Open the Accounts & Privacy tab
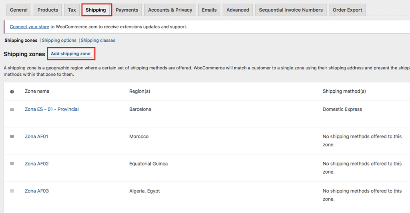Viewport: 410px width, 213px height. coord(170,10)
